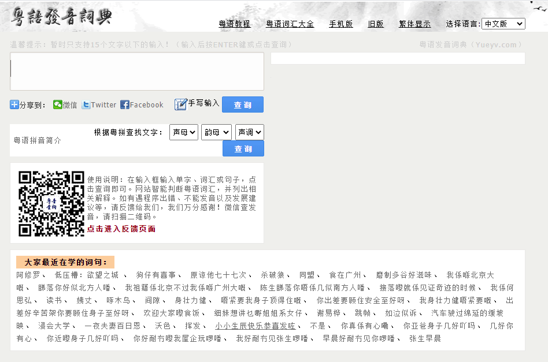Open the 中文版 language selector
Screen dimensions: 548x362
pos(503,24)
